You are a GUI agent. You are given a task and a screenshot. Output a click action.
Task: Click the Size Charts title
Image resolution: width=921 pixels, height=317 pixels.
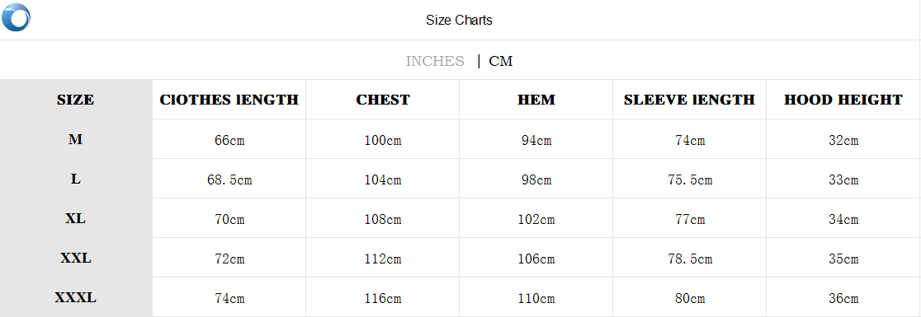460,20
